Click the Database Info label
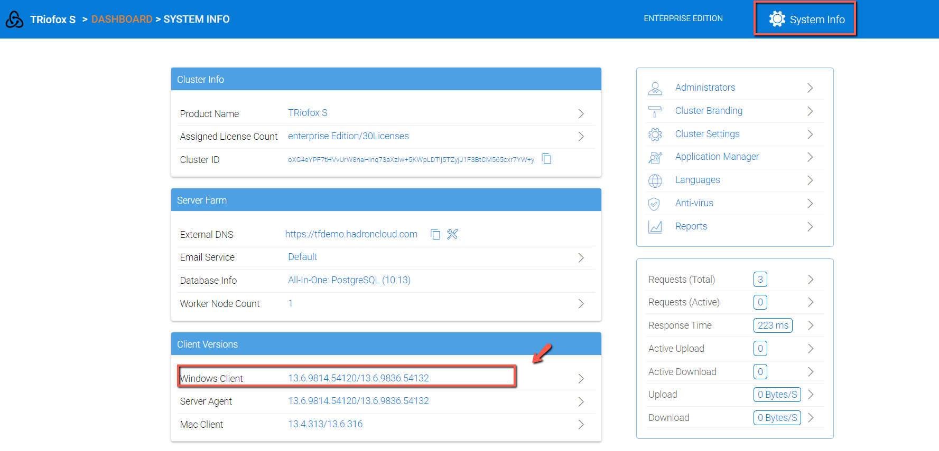Viewport: 939px width, 451px height. tap(208, 281)
